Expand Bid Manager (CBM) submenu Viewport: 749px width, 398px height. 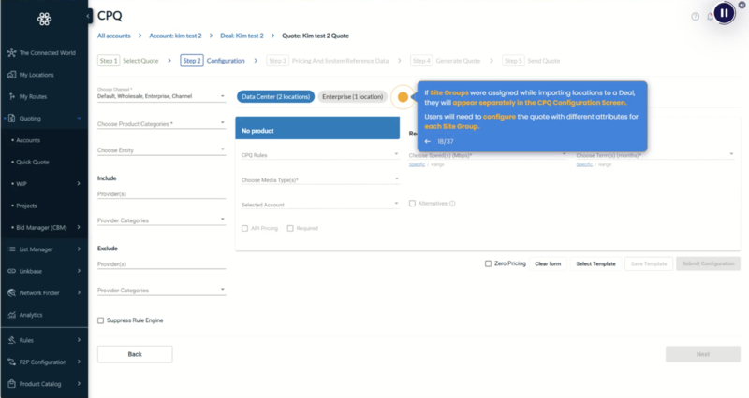click(79, 227)
